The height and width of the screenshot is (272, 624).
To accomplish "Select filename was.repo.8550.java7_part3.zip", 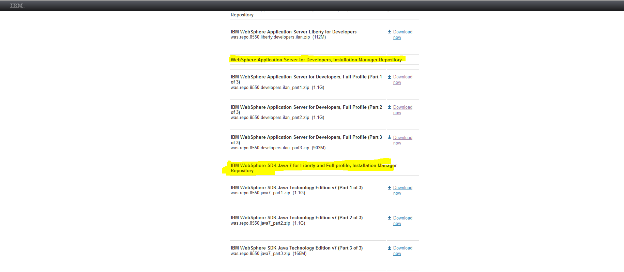I will click(x=260, y=254).
